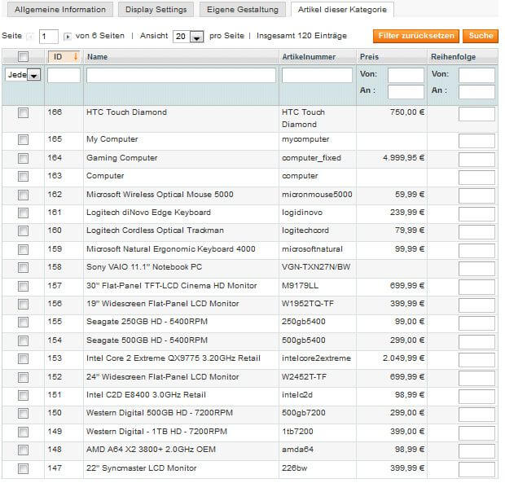Screen dimensions: 505x483
Task: Open the Allgemeine Information tab
Action: pyautogui.click(x=60, y=9)
